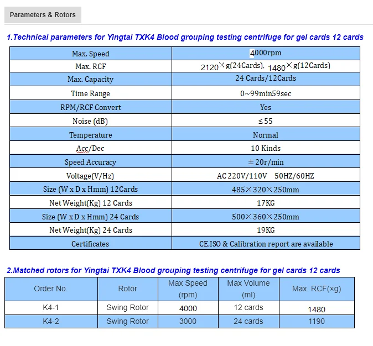The height and width of the screenshot is (346, 373).
Task: Click the 0~99min59sec value
Action: coord(266,93)
